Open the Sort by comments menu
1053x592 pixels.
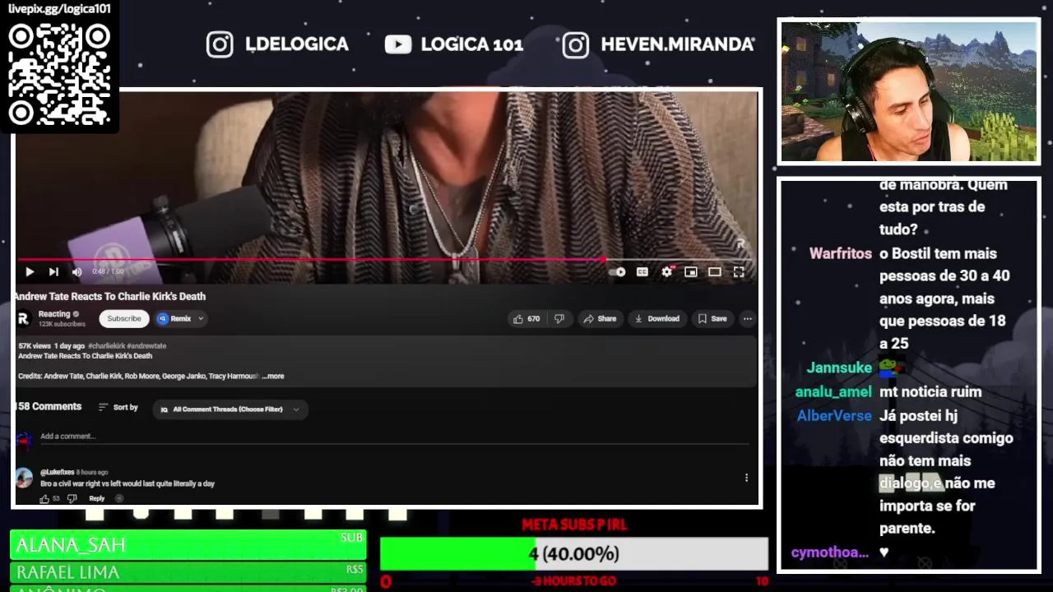pos(118,408)
